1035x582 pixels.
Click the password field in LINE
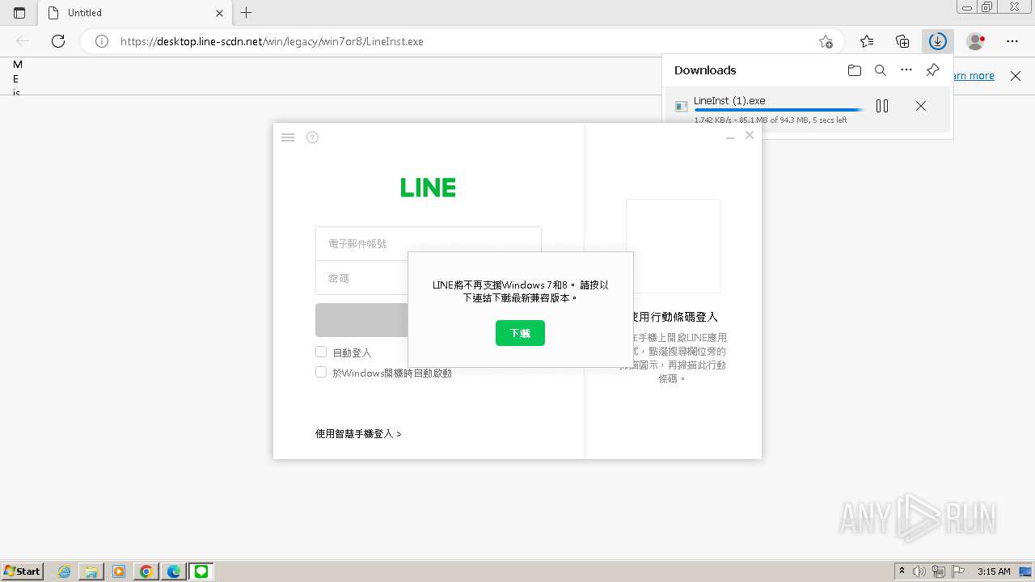click(x=361, y=277)
